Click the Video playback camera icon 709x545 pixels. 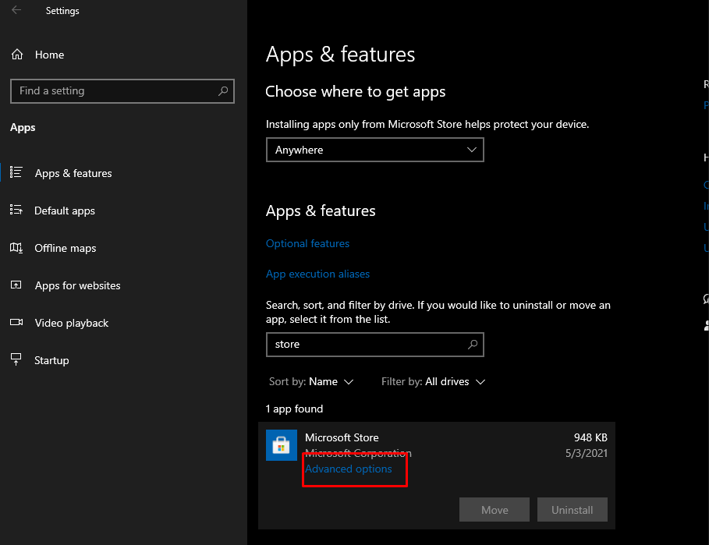tap(16, 322)
